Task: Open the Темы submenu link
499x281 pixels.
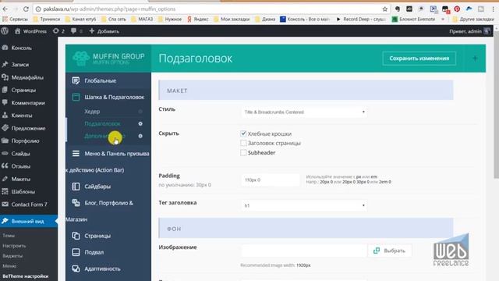Action: tap(9, 236)
